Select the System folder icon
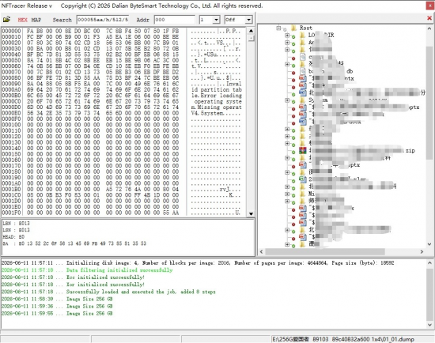Screen dimensions: 435x343 coord(303,100)
